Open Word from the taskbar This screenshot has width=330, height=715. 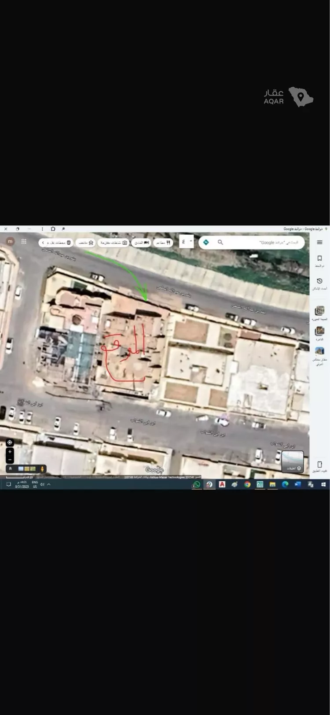pos(297,484)
